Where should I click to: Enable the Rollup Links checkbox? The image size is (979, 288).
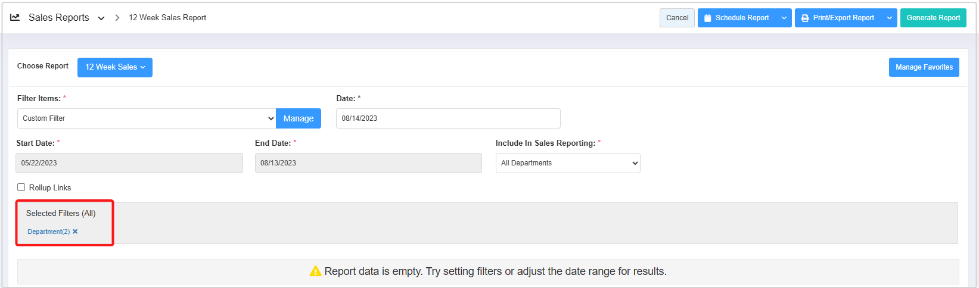pyautogui.click(x=21, y=187)
